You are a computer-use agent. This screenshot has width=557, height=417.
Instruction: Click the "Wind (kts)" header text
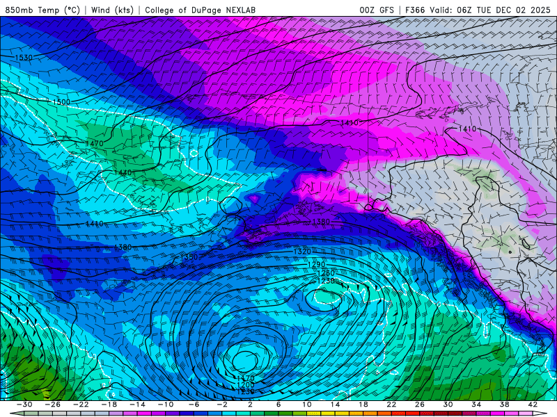coord(112,10)
